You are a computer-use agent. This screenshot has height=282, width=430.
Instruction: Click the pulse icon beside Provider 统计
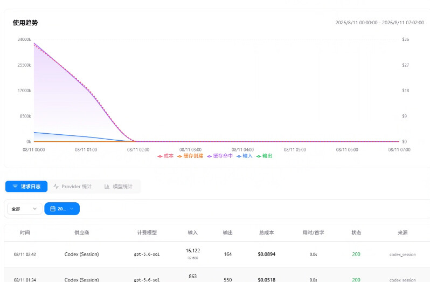tap(56, 187)
